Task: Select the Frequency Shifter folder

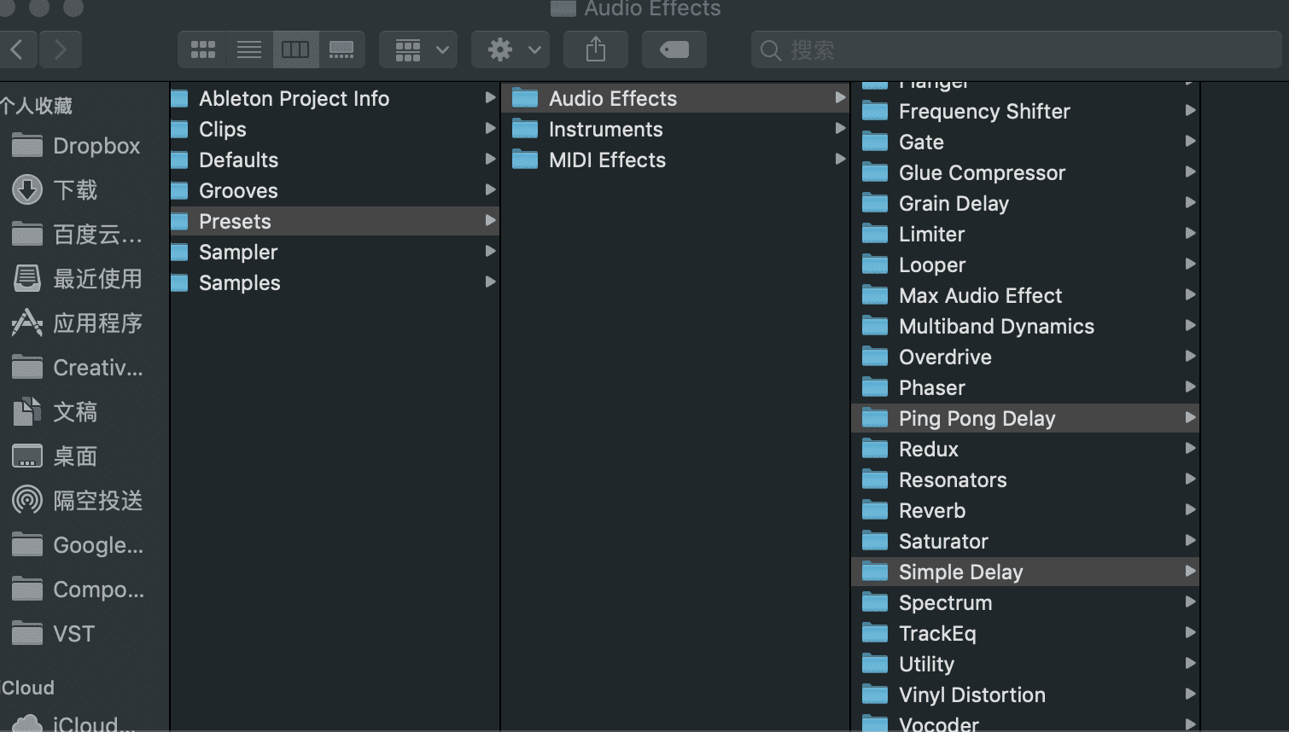Action: pos(1026,111)
